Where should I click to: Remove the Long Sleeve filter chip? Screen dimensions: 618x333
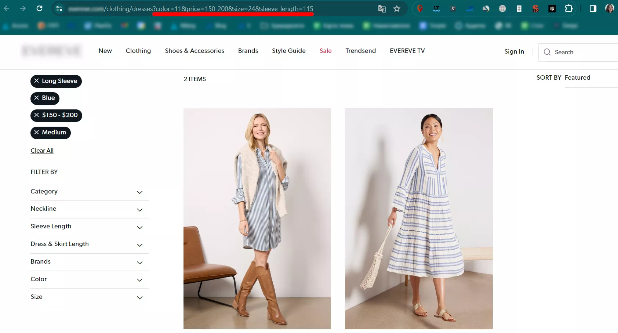click(56, 81)
